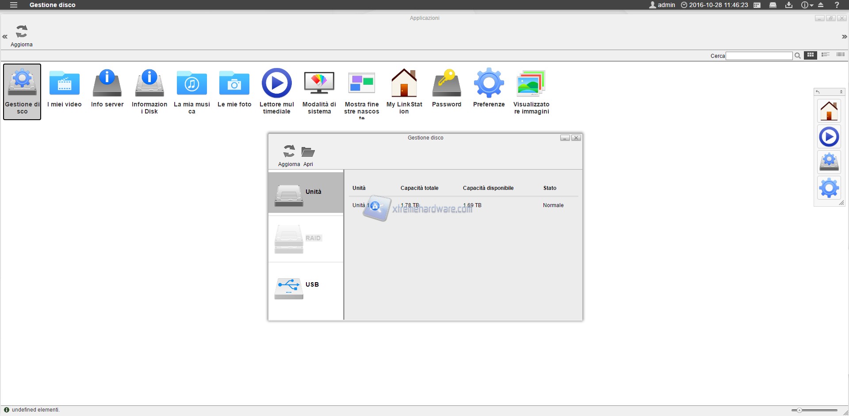
Task: Click the Cerca search input field
Action: pyautogui.click(x=759, y=56)
